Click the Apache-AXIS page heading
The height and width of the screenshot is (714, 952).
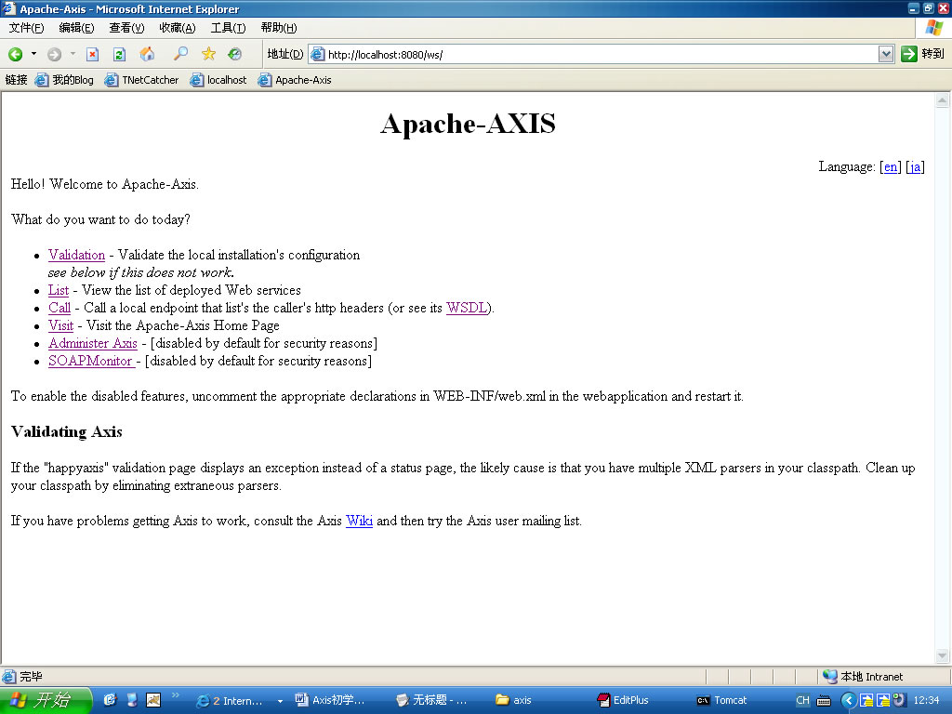click(469, 124)
